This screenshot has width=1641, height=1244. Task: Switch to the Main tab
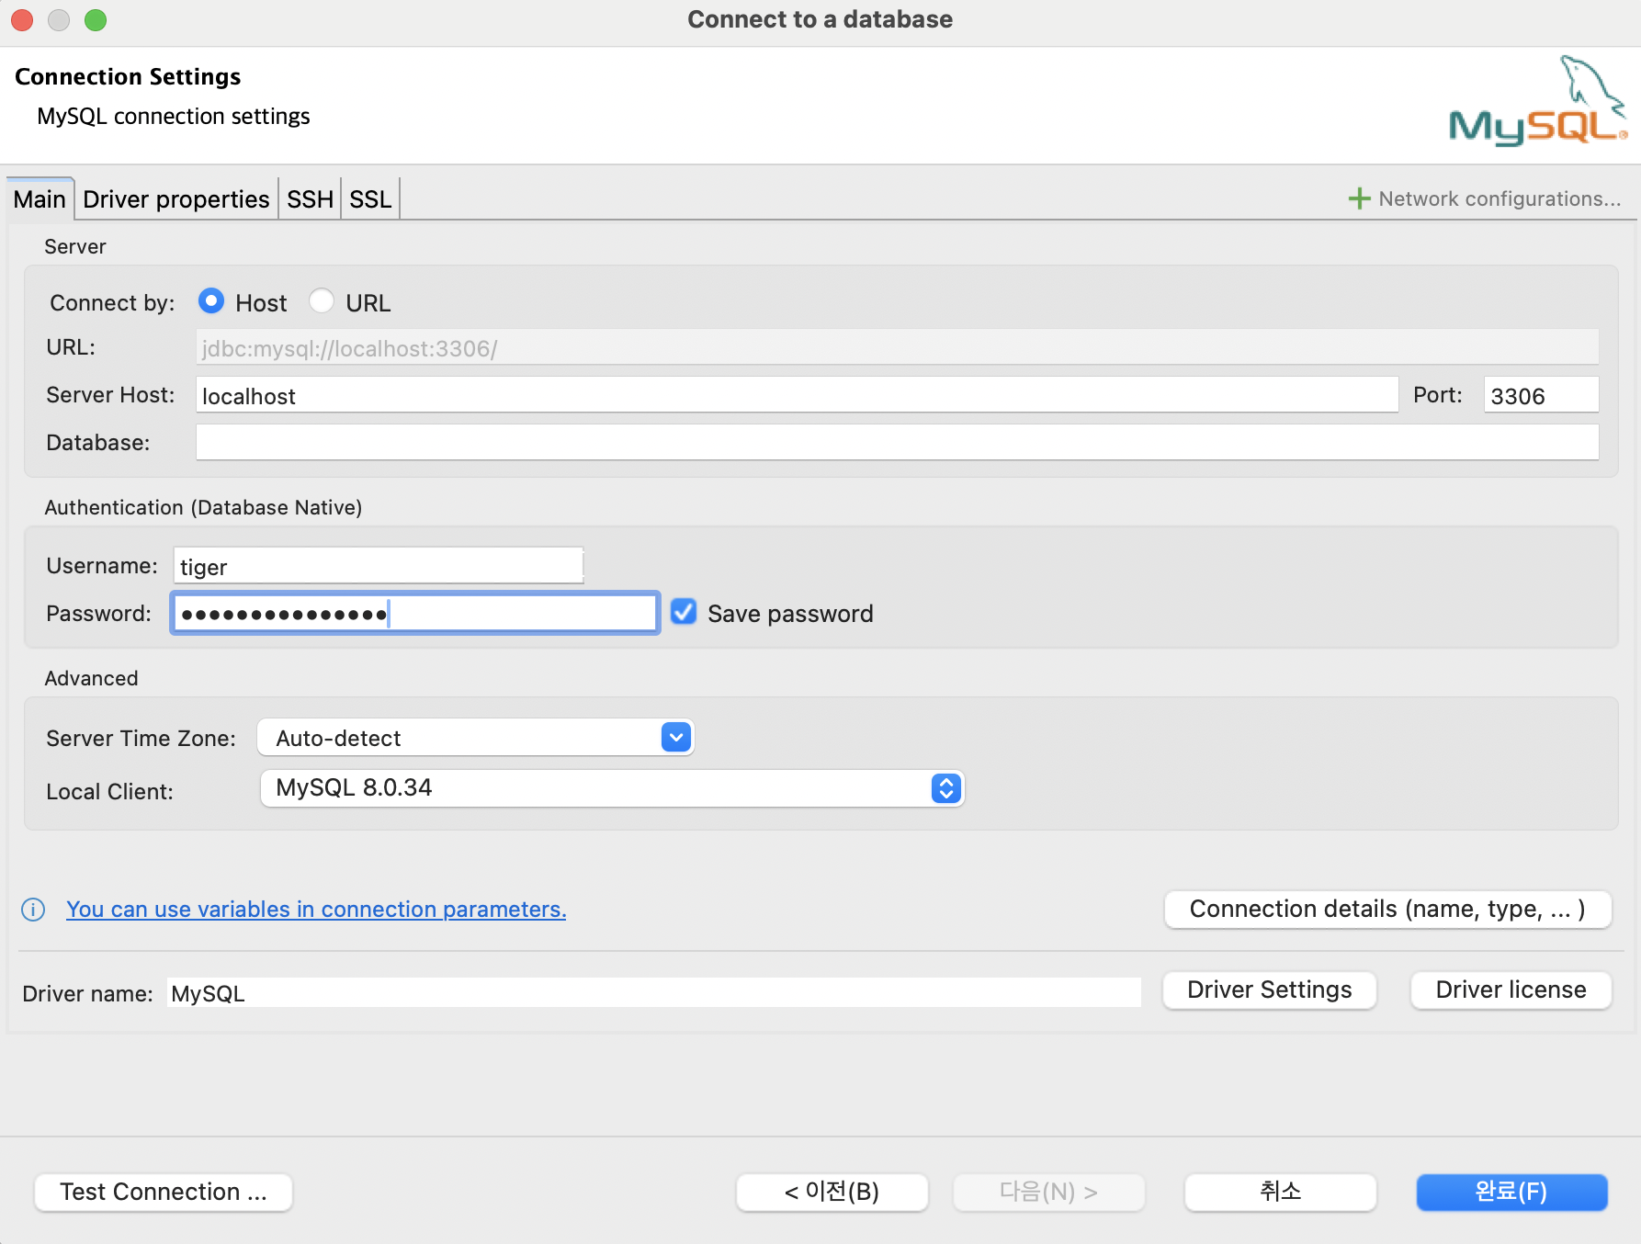(x=40, y=199)
